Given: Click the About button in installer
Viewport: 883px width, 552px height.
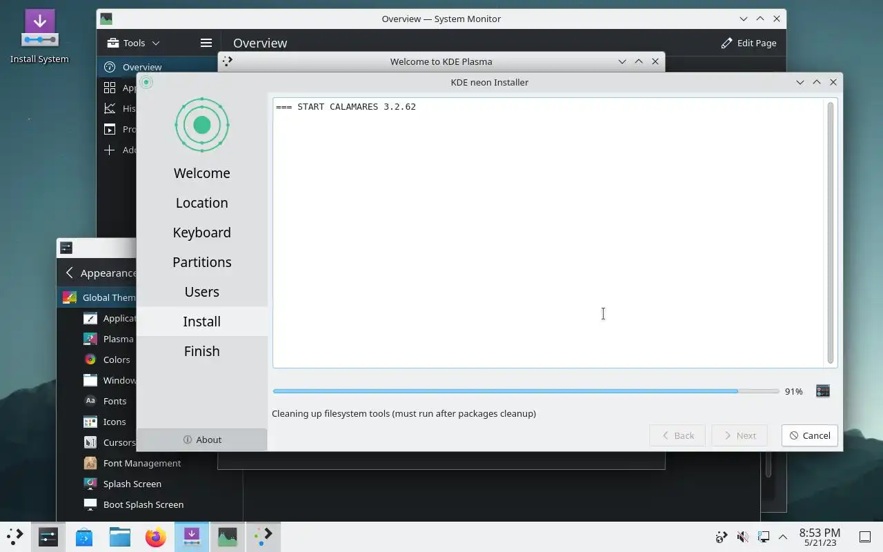Looking at the screenshot, I should (202, 440).
